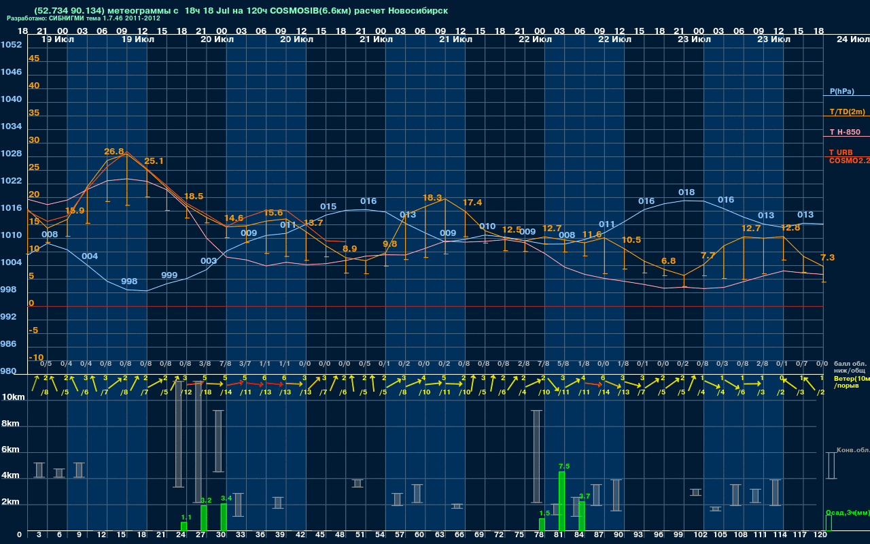Click the Ветер(10м) wind legend label
870x544 pixels.
pyautogui.click(x=852, y=378)
